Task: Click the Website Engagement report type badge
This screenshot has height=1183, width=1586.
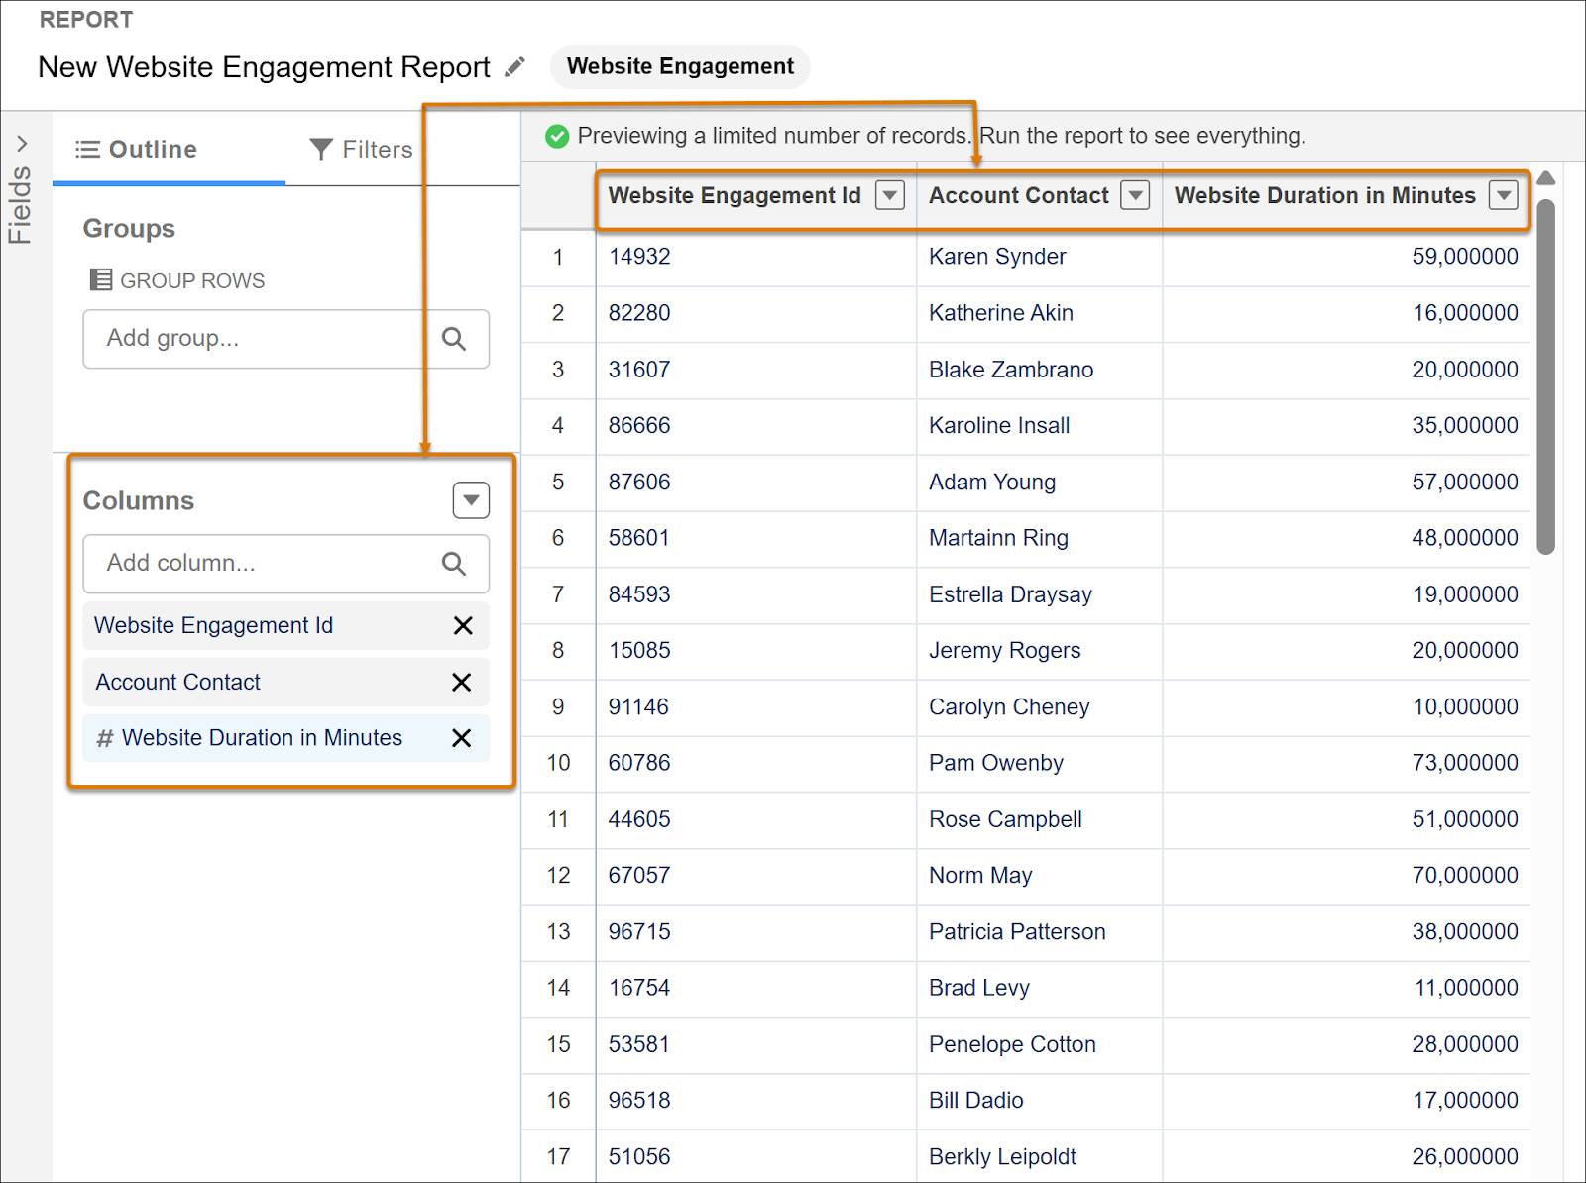Action: coord(680,66)
